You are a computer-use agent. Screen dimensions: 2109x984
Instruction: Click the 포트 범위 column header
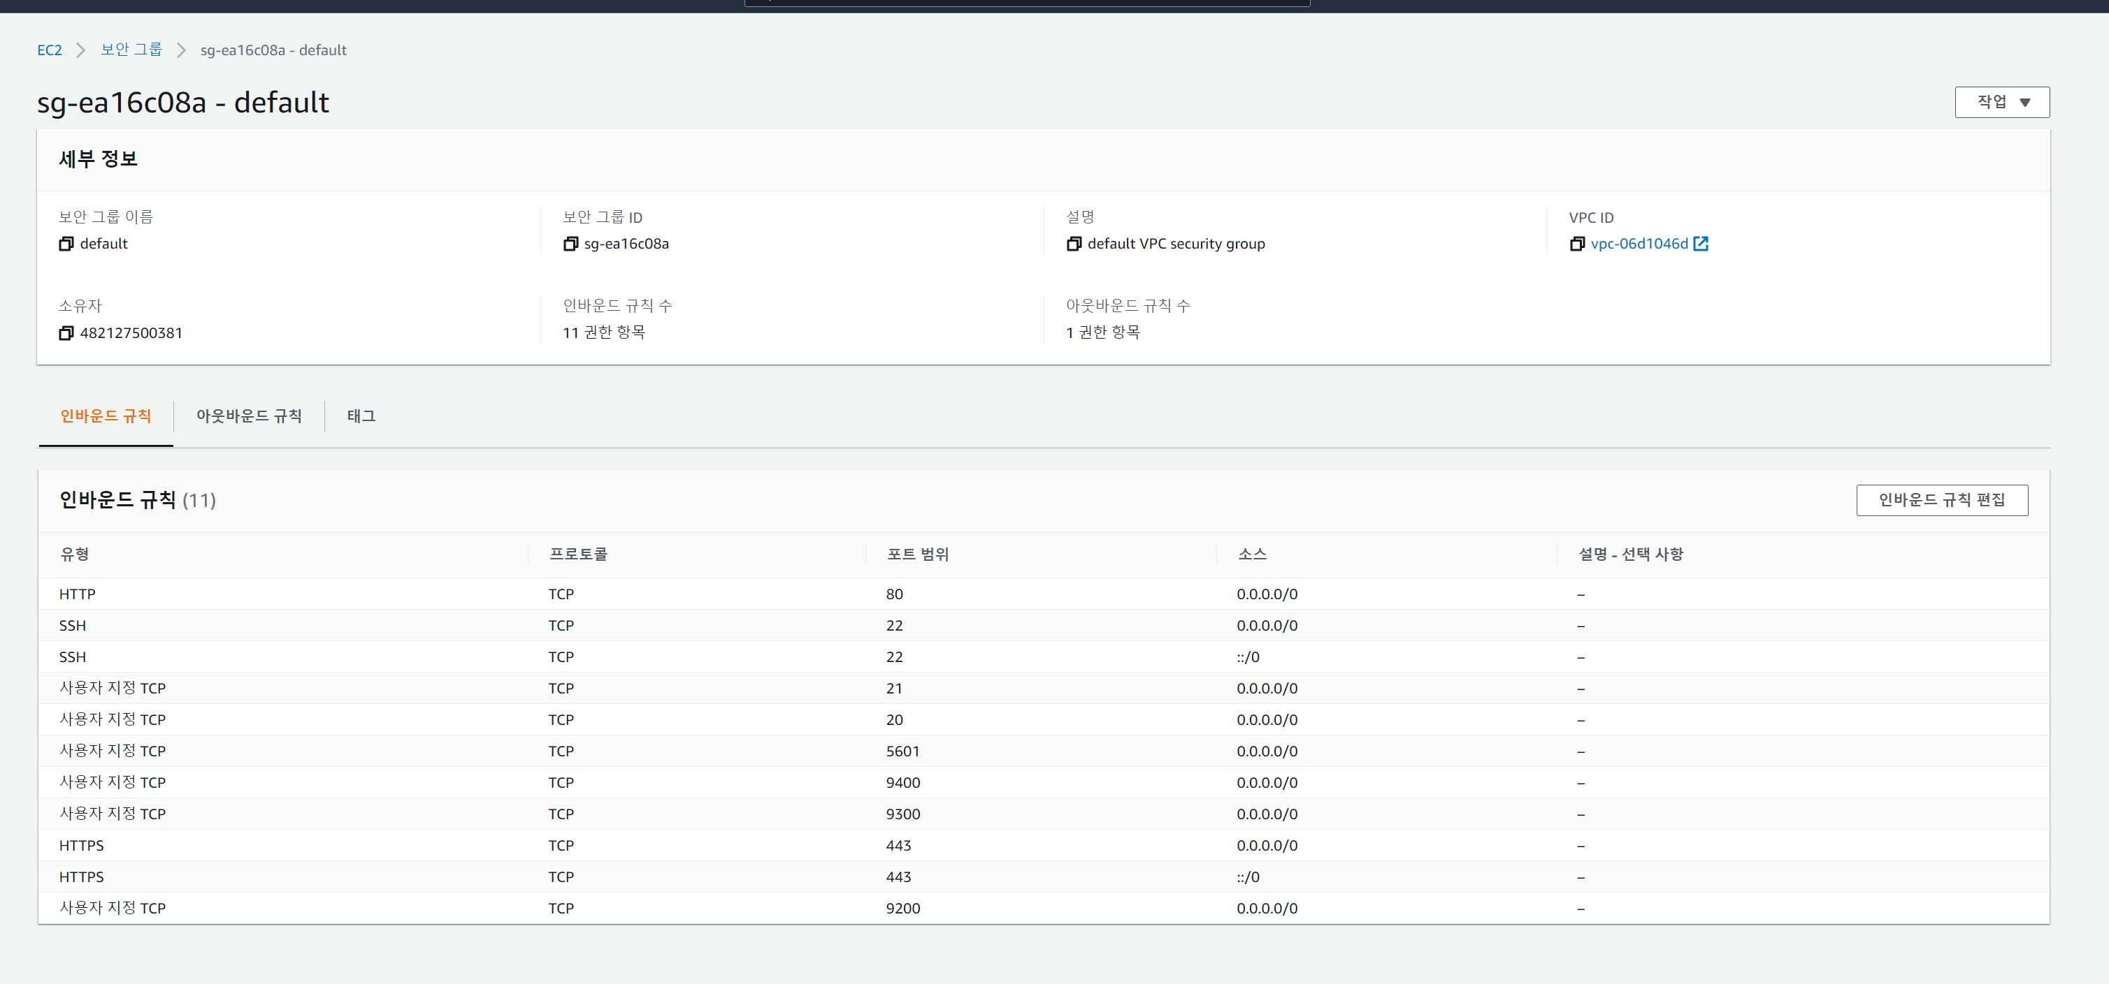click(x=918, y=554)
